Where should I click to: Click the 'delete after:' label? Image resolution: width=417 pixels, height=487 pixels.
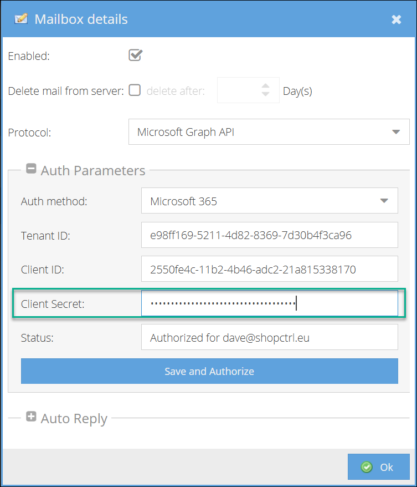[176, 91]
